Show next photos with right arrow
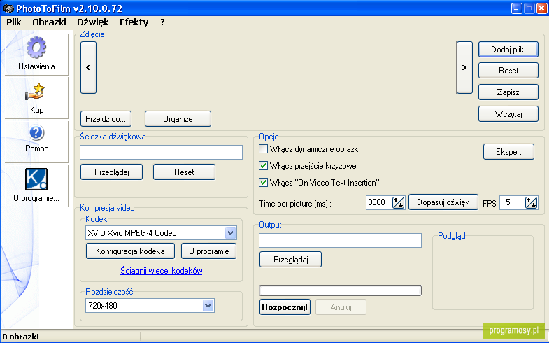This screenshot has height=343, width=549. click(x=464, y=68)
